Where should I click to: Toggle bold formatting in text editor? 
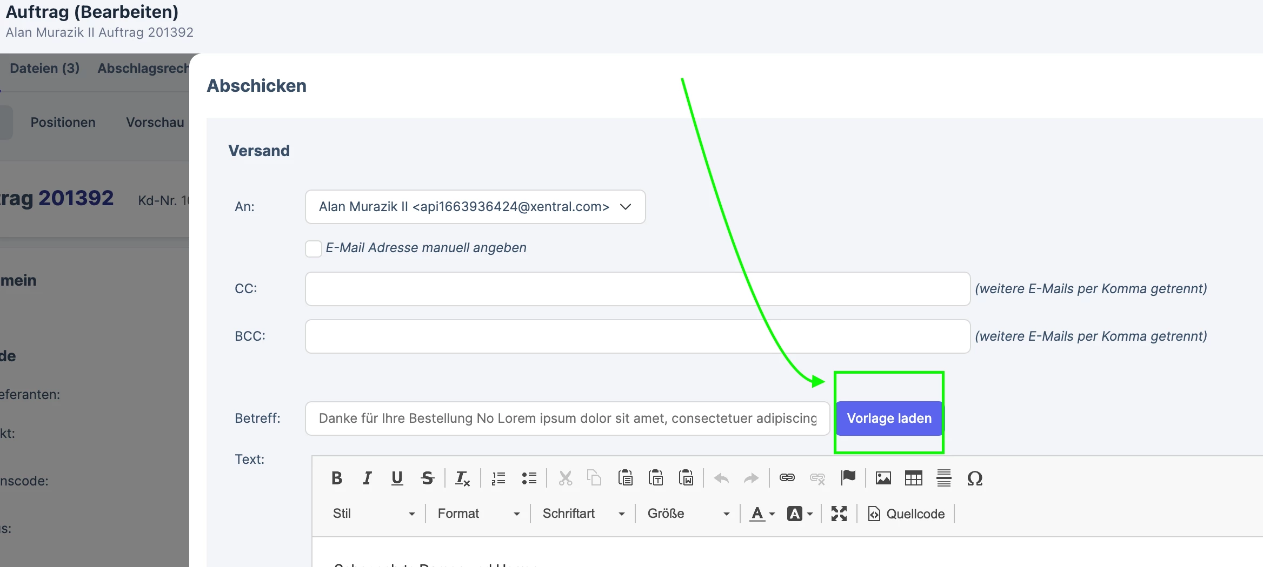click(x=336, y=478)
